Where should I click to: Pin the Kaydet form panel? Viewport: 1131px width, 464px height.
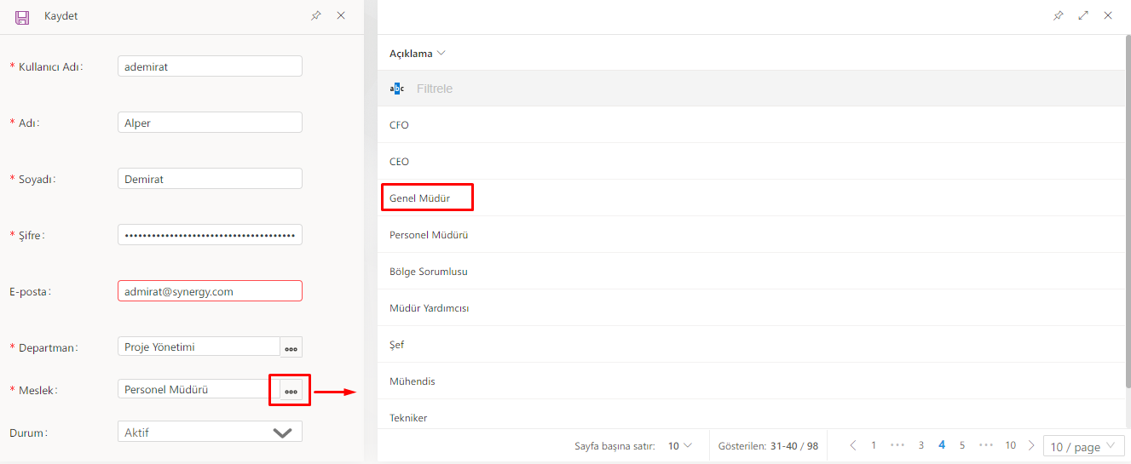click(316, 15)
